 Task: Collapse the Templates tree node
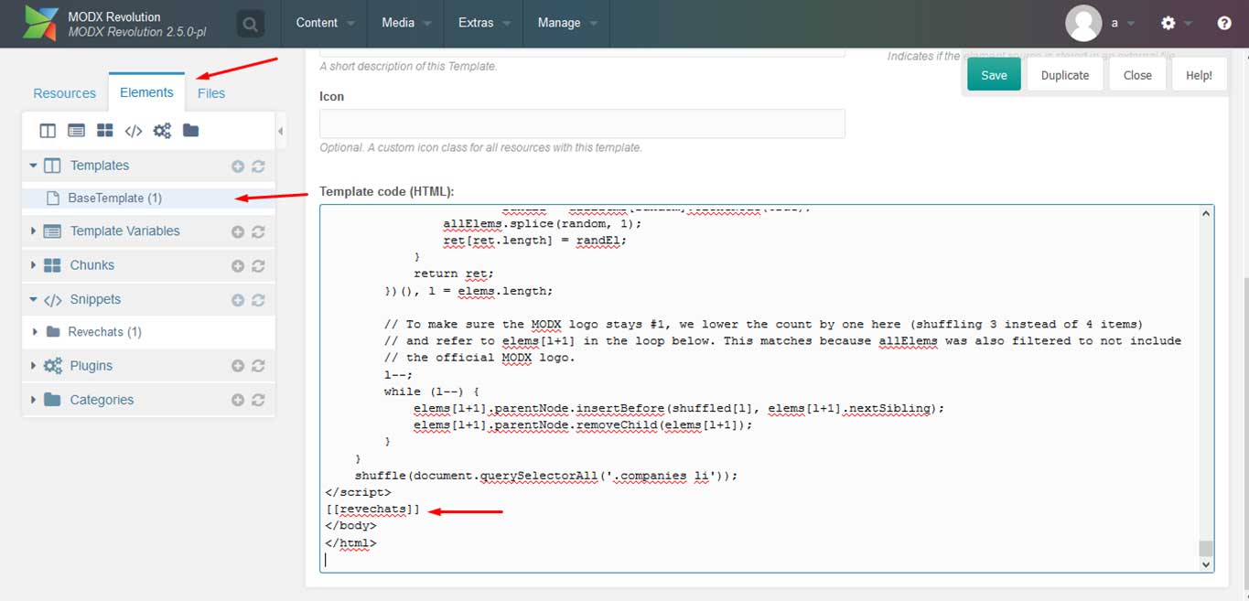tap(34, 166)
